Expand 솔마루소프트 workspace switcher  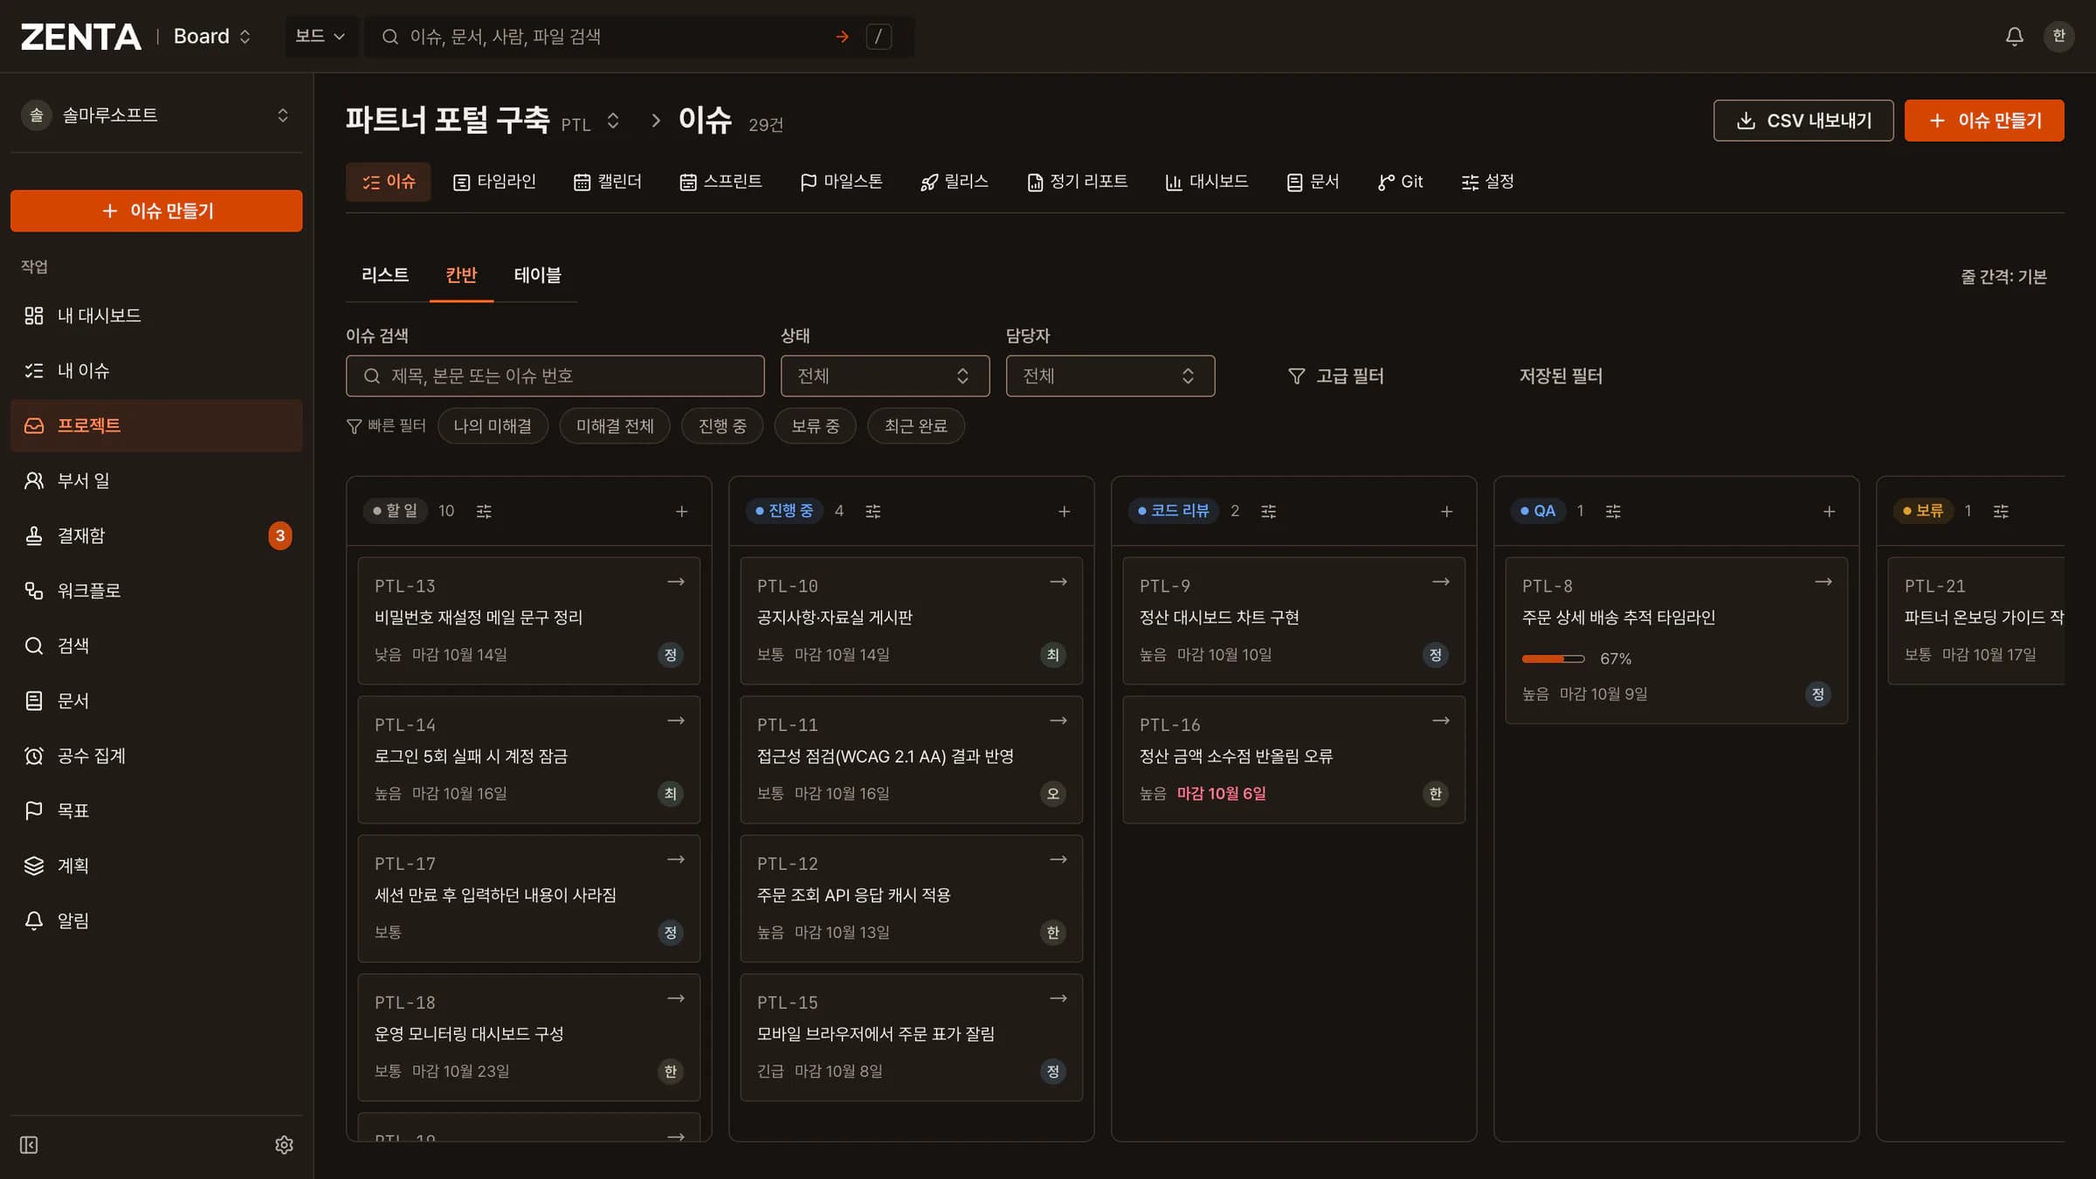click(156, 115)
